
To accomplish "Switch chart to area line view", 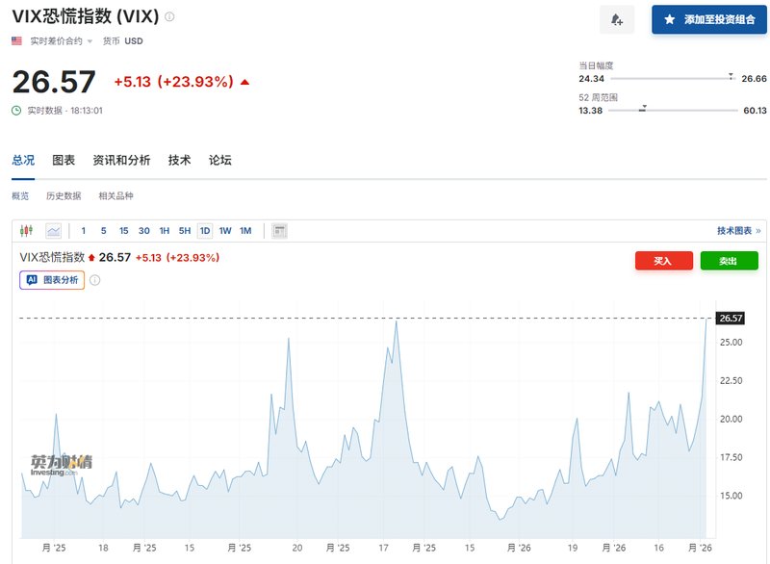I will 54,231.
